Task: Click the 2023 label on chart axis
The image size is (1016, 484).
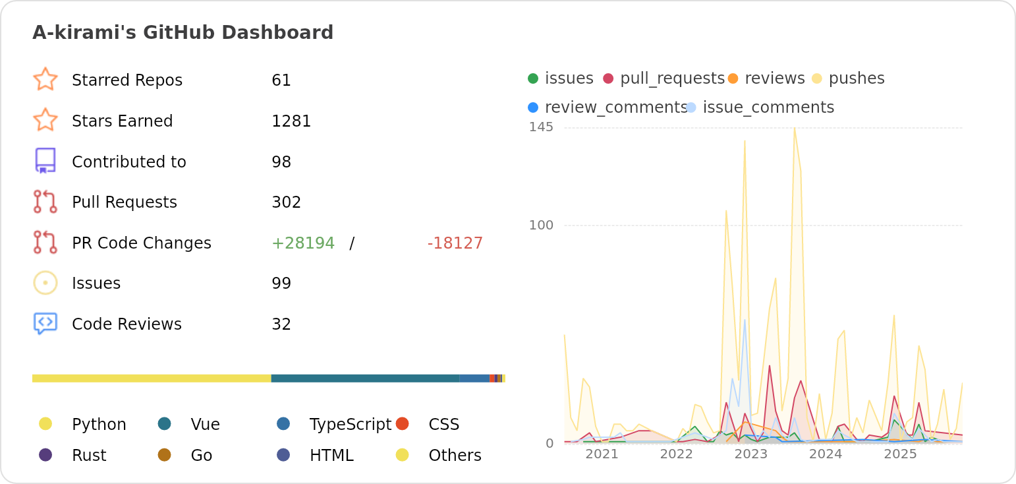Action: (751, 454)
